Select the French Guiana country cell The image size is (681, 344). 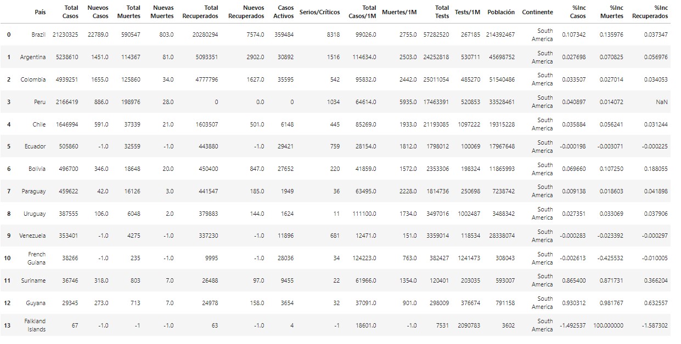pyautogui.click(x=37, y=258)
